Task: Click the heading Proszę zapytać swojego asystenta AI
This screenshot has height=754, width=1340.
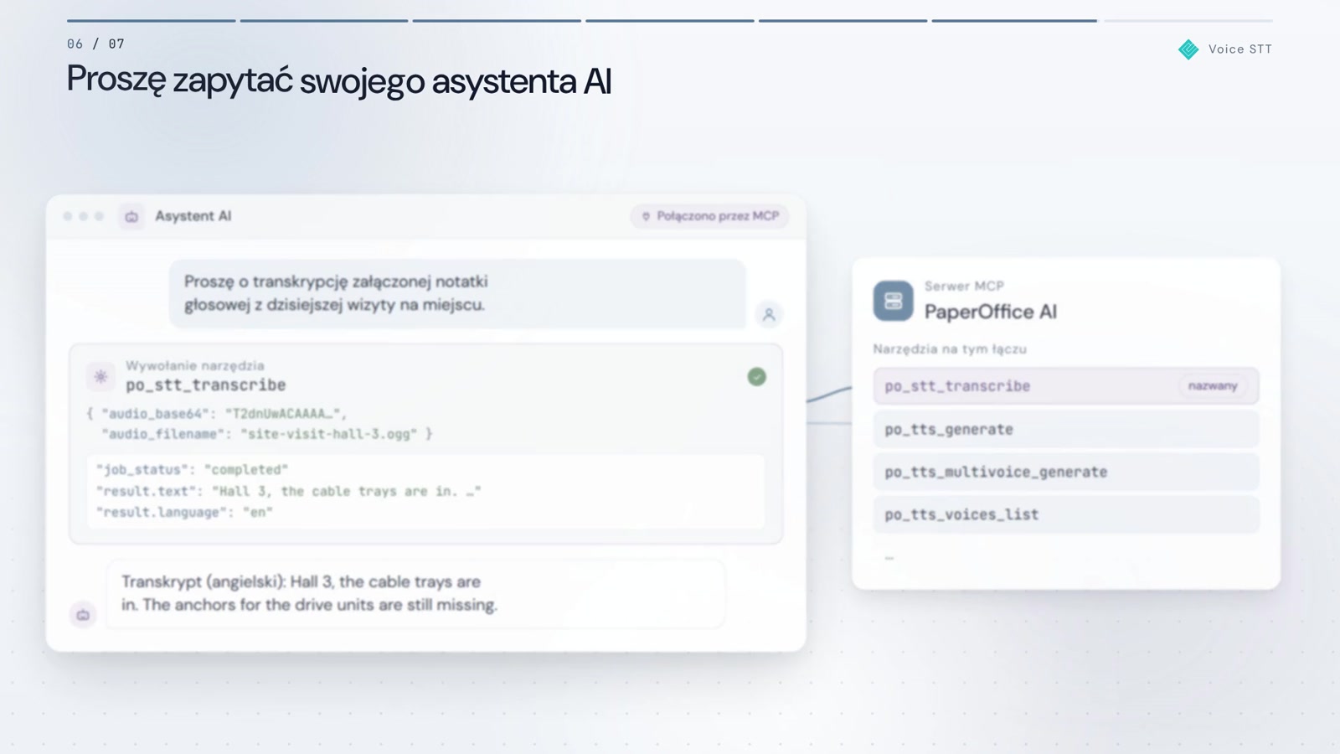Action: coord(339,81)
